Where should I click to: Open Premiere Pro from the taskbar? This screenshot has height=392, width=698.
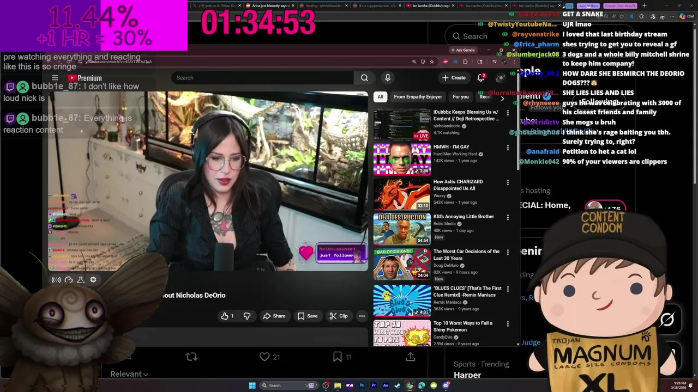374,385
